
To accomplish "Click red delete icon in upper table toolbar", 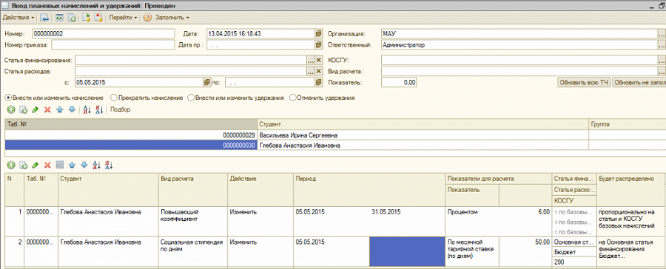I will (x=47, y=109).
